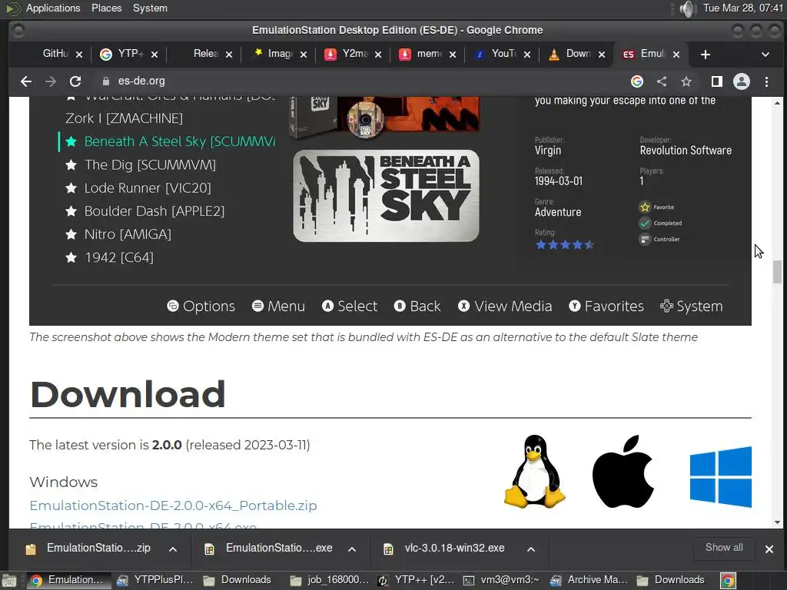
Task: Click the clock showing Tue Mar 28
Action: click(743, 8)
